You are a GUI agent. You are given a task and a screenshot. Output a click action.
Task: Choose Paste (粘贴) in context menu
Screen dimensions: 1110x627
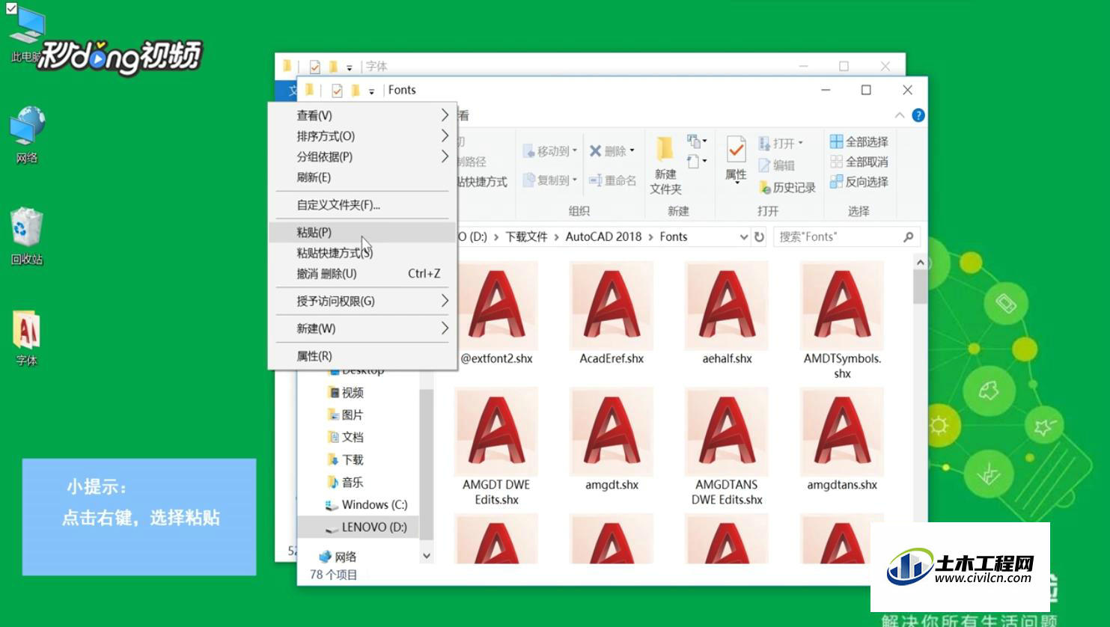(362, 232)
